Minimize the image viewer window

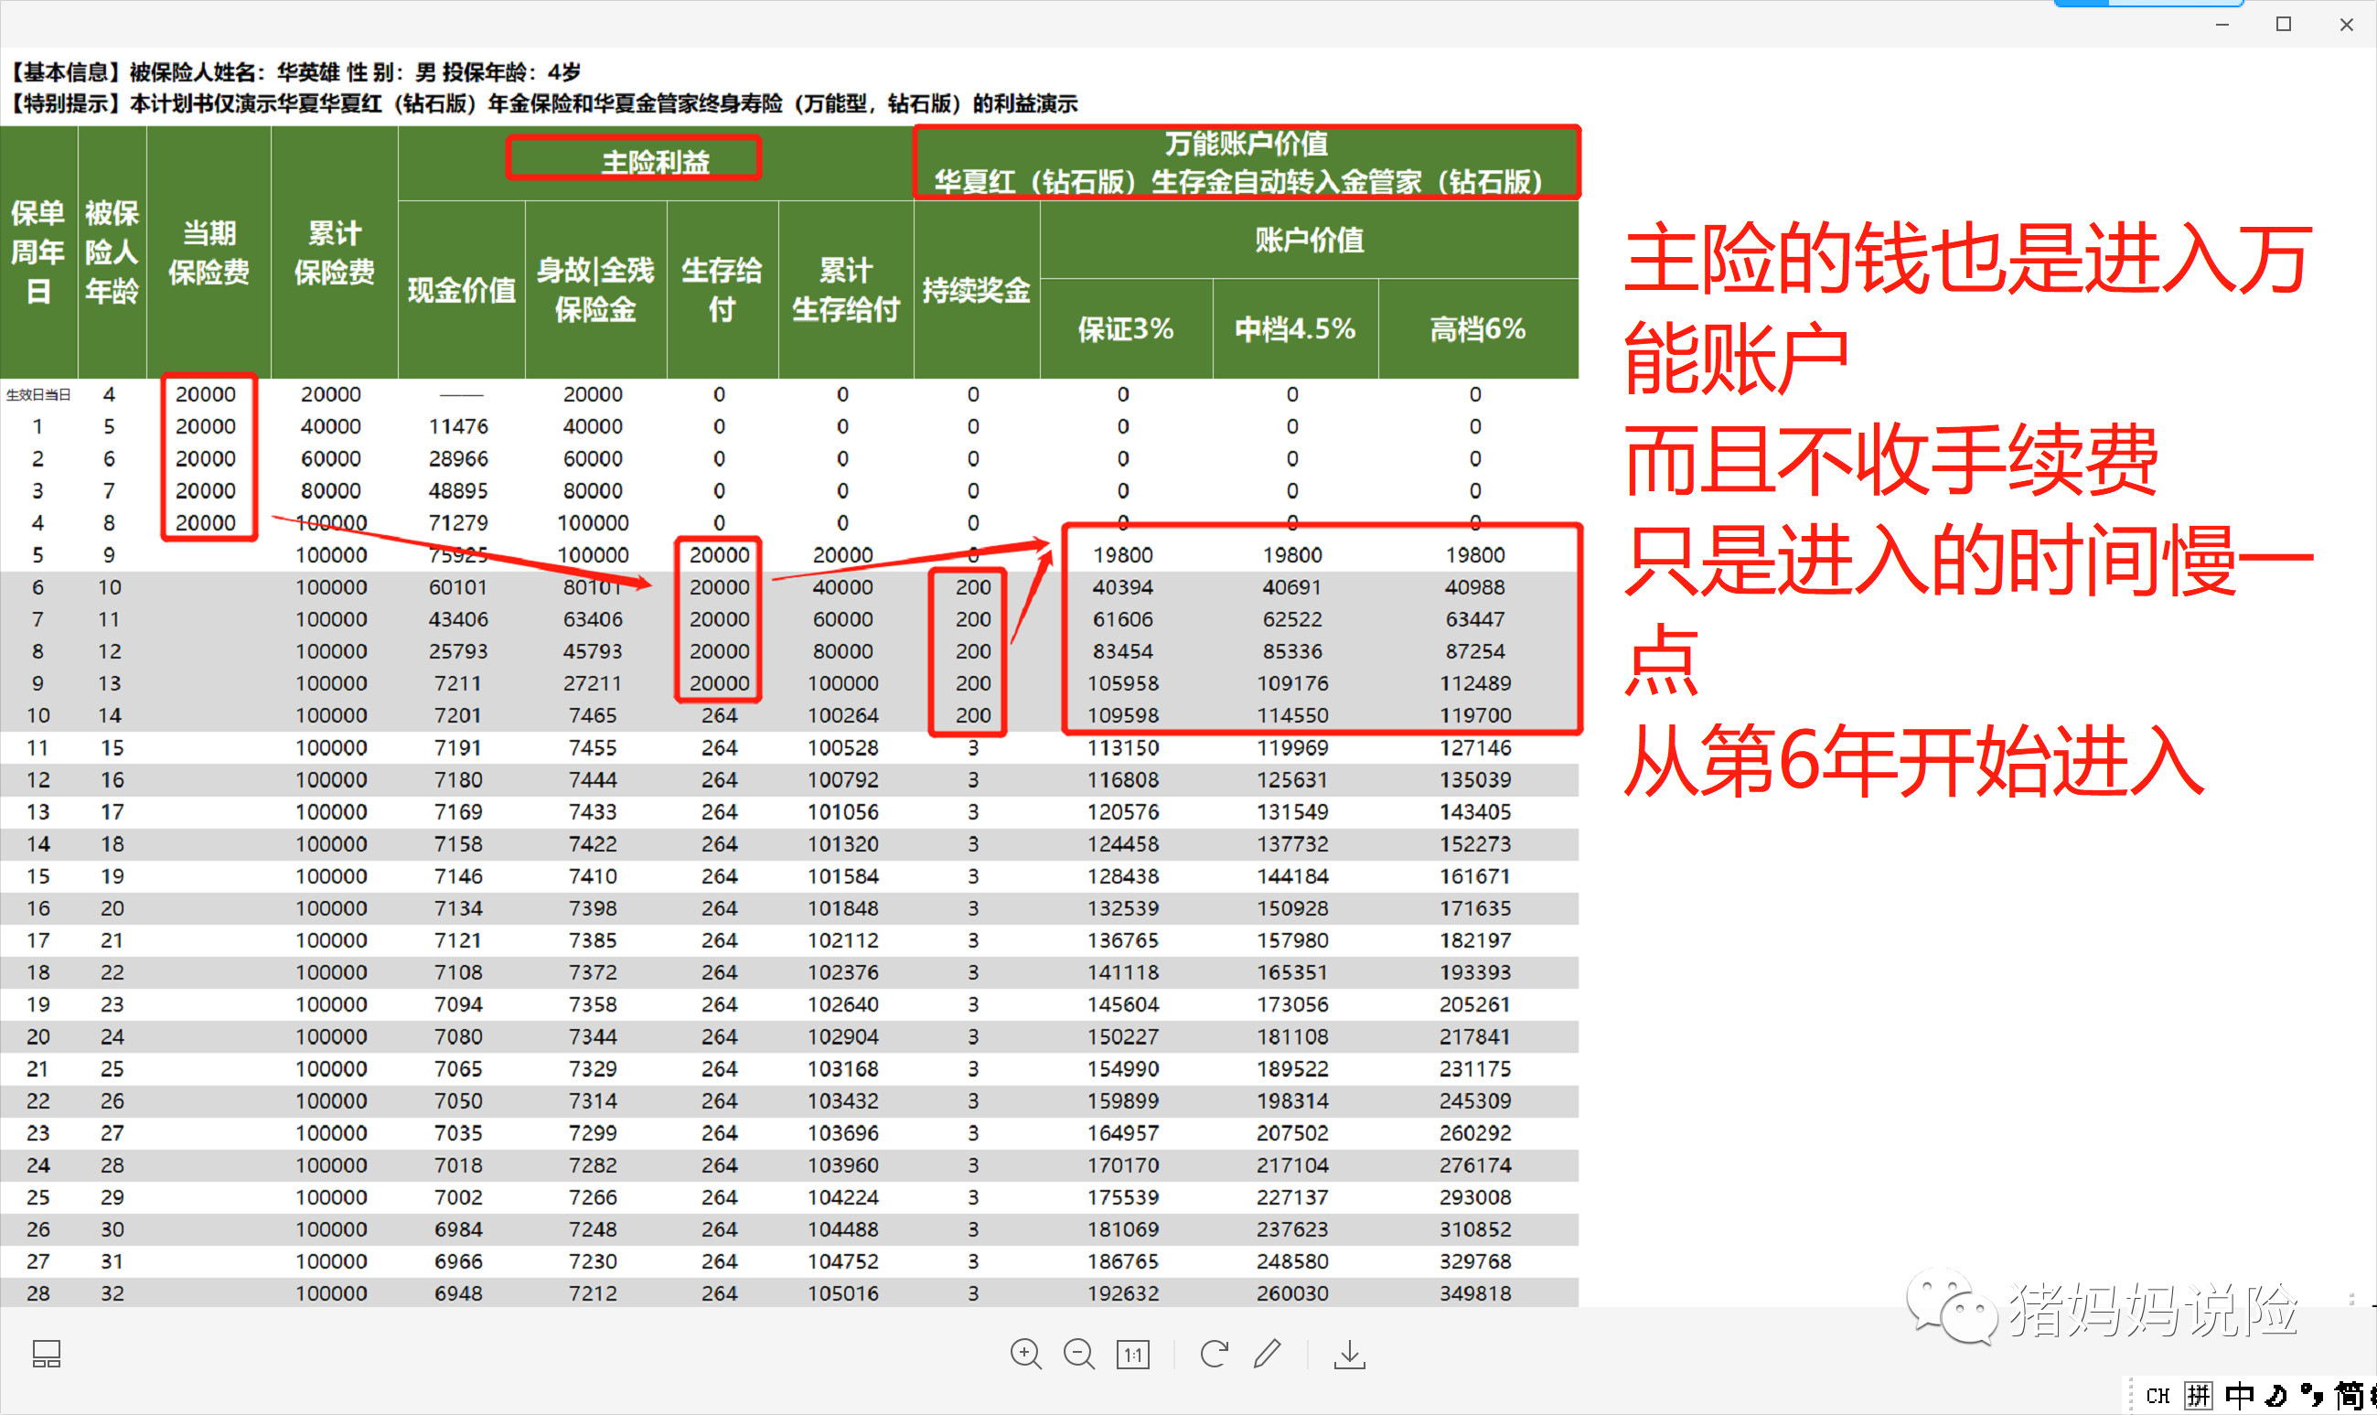(x=2222, y=24)
